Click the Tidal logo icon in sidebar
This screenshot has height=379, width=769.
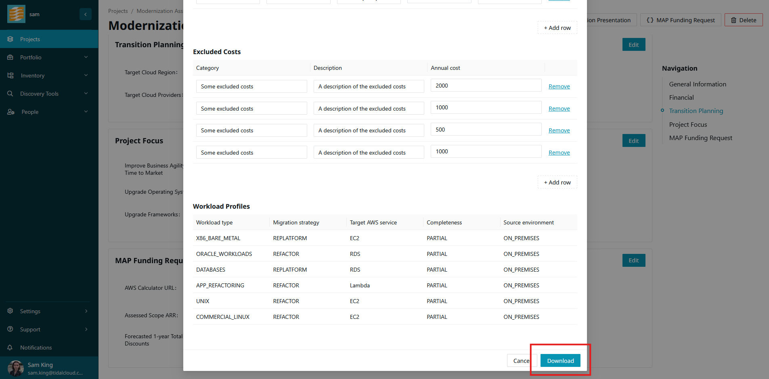[x=16, y=14]
